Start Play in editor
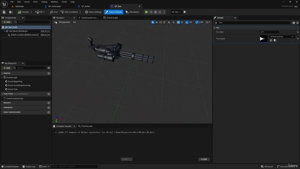 click(x=146, y=12)
